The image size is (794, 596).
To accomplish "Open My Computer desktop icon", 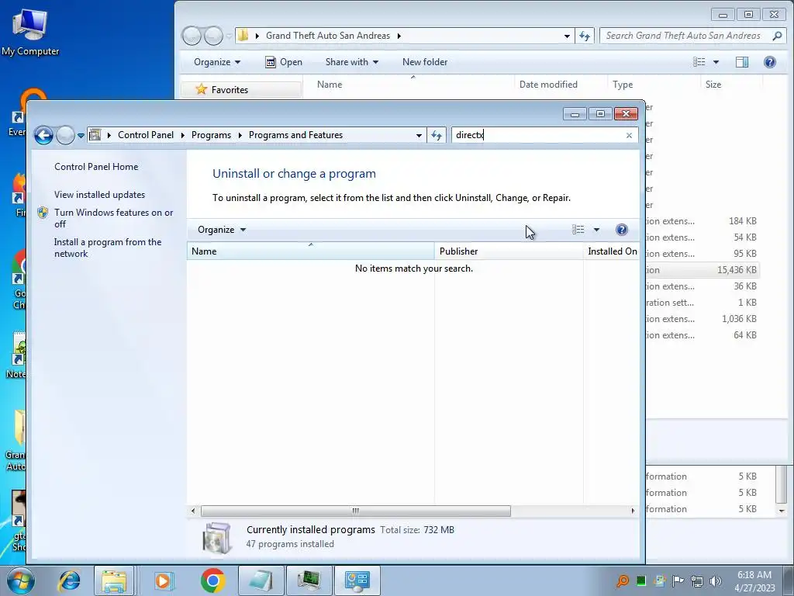I will point(30,33).
